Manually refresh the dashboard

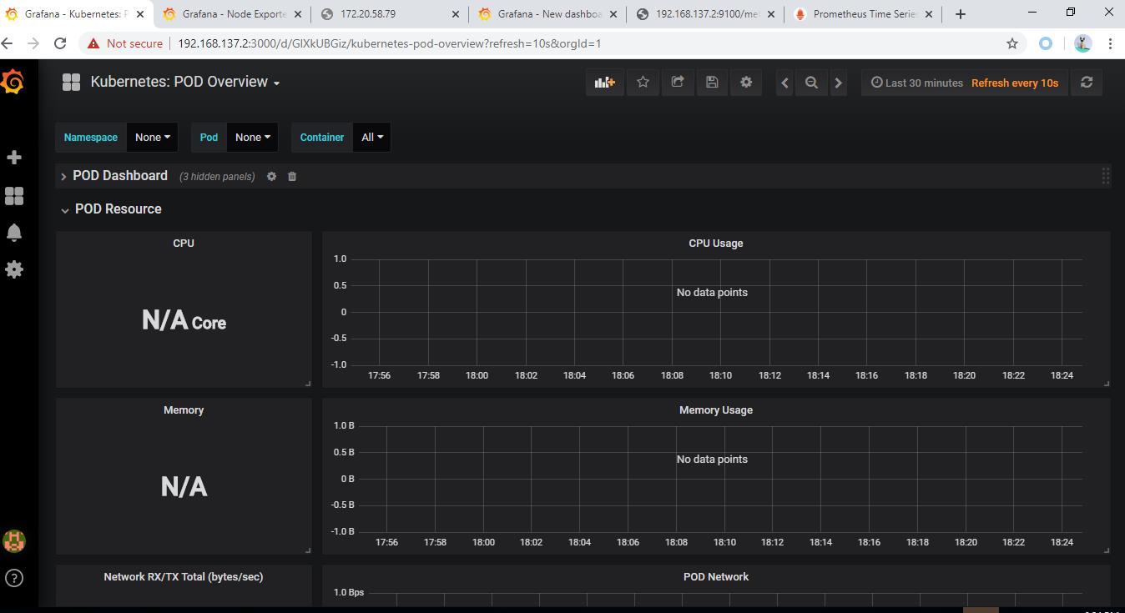pos(1086,82)
